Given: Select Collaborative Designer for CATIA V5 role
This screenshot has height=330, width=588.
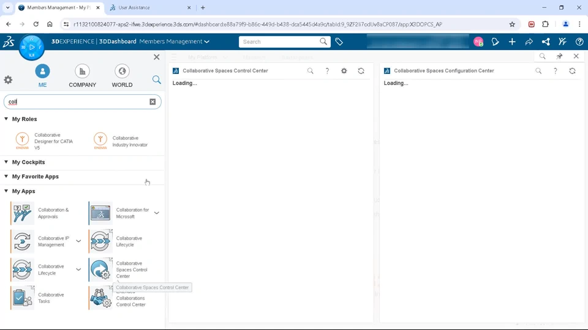Looking at the screenshot, I should [44, 141].
